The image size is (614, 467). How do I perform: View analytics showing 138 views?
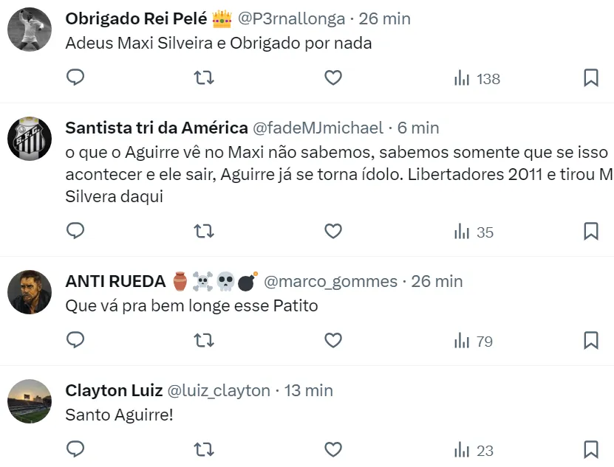click(x=477, y=78)
